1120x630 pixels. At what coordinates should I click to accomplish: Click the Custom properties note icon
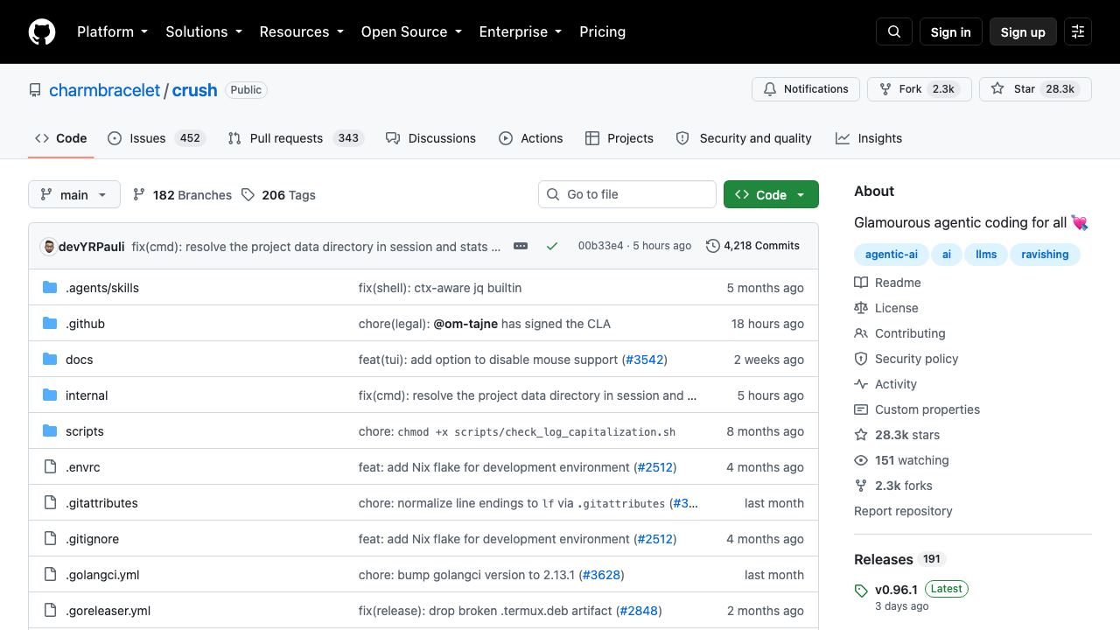(x=861, y=409)
